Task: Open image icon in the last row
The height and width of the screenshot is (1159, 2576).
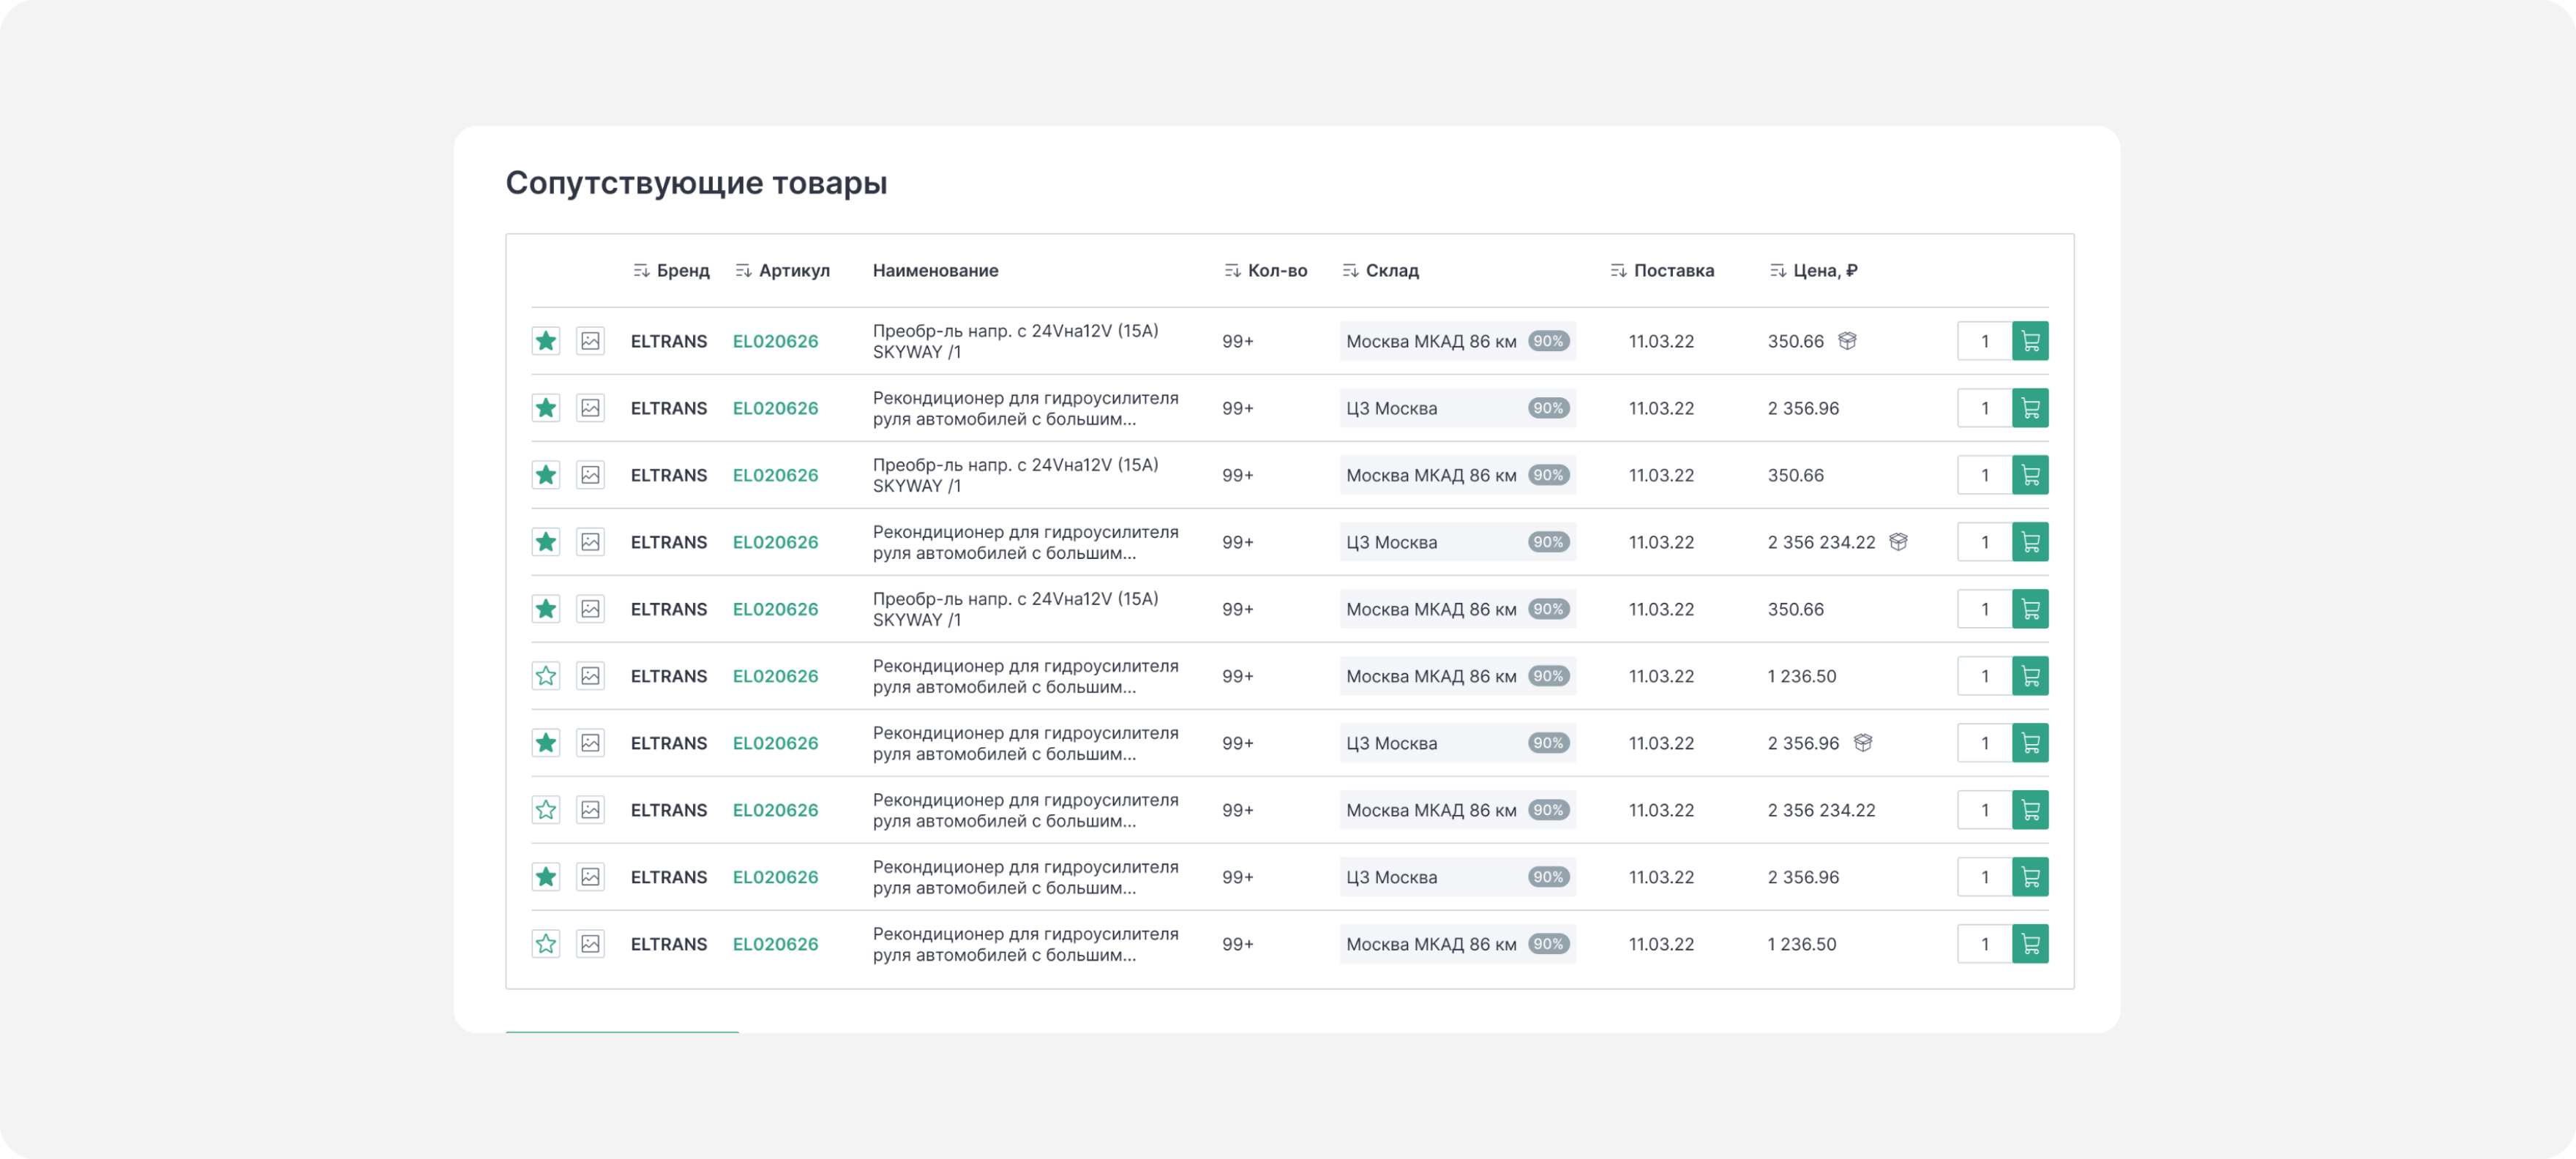Action: pyautogui.click(x=590, y=944)
